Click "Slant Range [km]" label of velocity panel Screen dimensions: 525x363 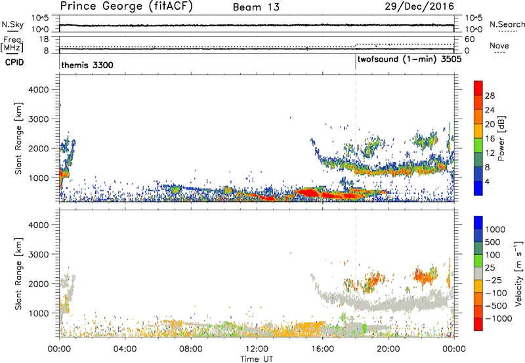18,274
